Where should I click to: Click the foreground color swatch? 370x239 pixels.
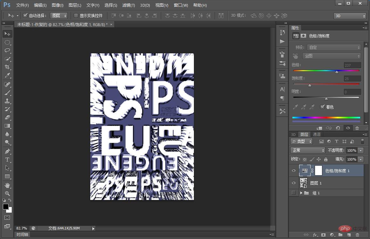click(6, 207)
